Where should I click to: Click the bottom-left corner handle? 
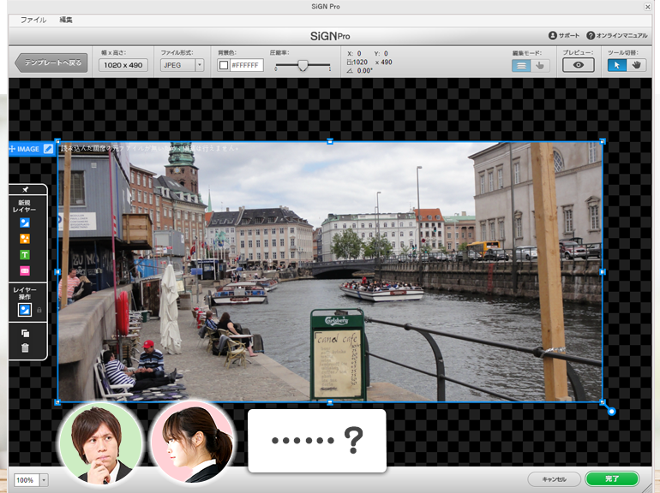(57, 402)
